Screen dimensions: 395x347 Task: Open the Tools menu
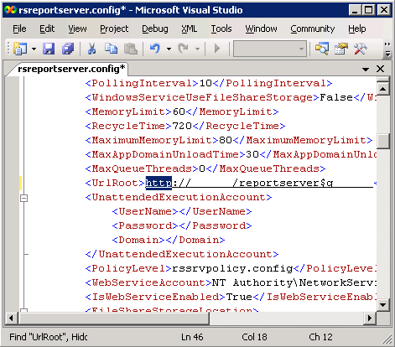point(221,28)
